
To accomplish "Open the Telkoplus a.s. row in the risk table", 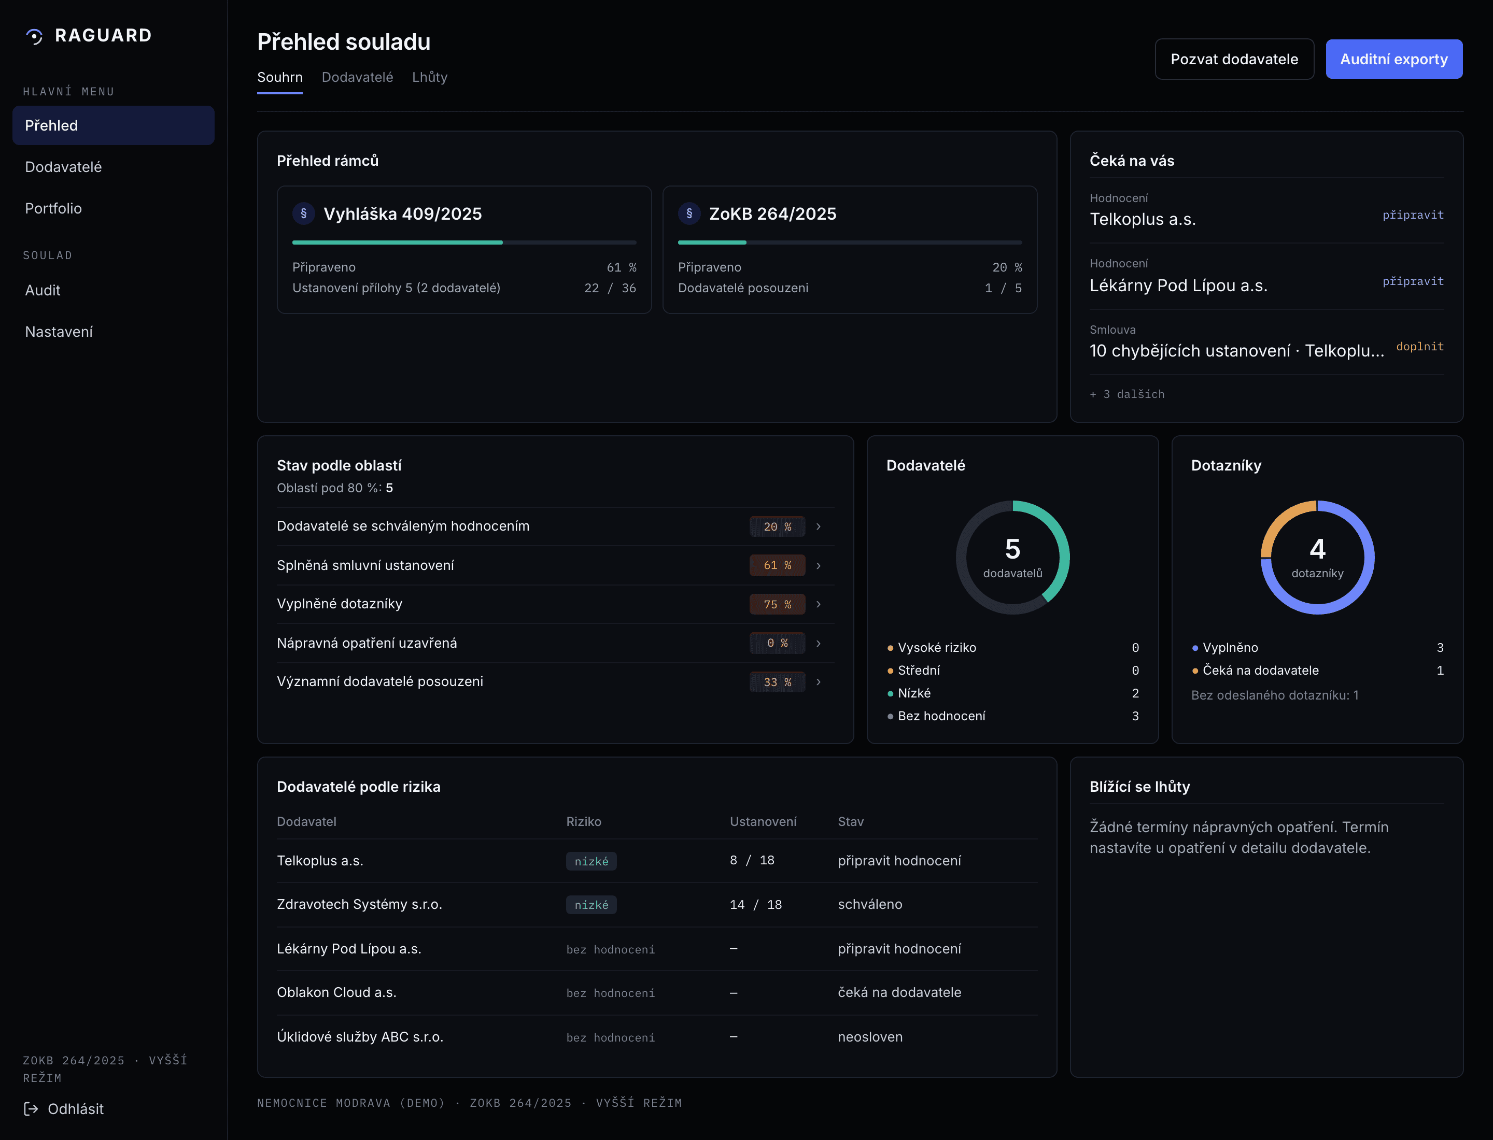I will [656, 860].
